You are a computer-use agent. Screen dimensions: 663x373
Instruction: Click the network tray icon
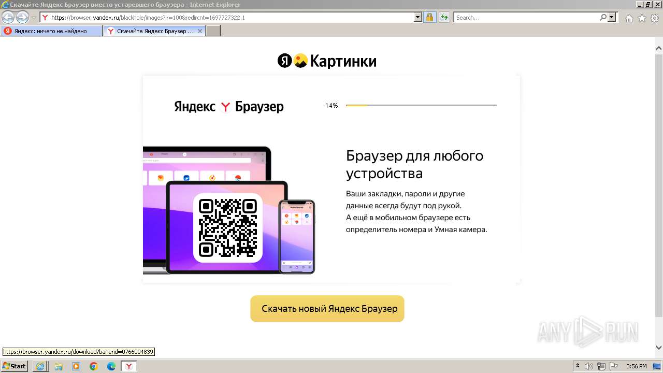coord(601,366)
